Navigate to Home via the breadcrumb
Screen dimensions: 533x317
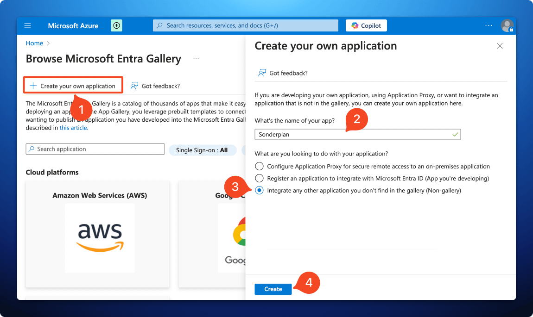click(x=34, y=43)
